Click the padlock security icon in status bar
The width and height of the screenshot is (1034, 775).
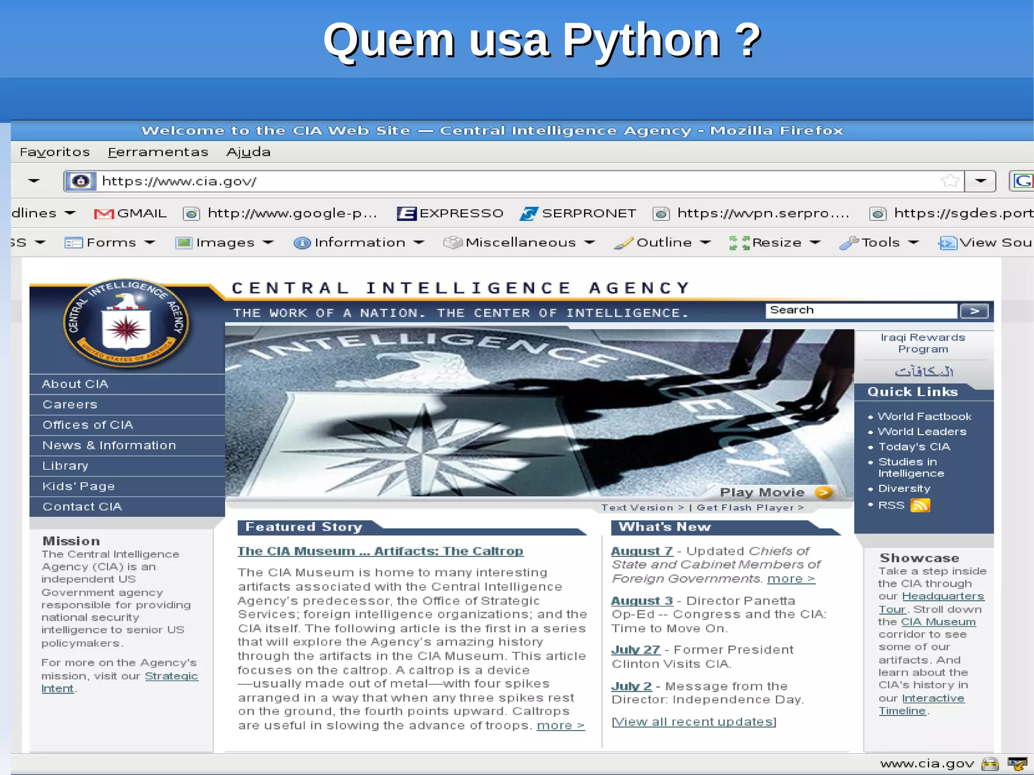tap(990, 764)
